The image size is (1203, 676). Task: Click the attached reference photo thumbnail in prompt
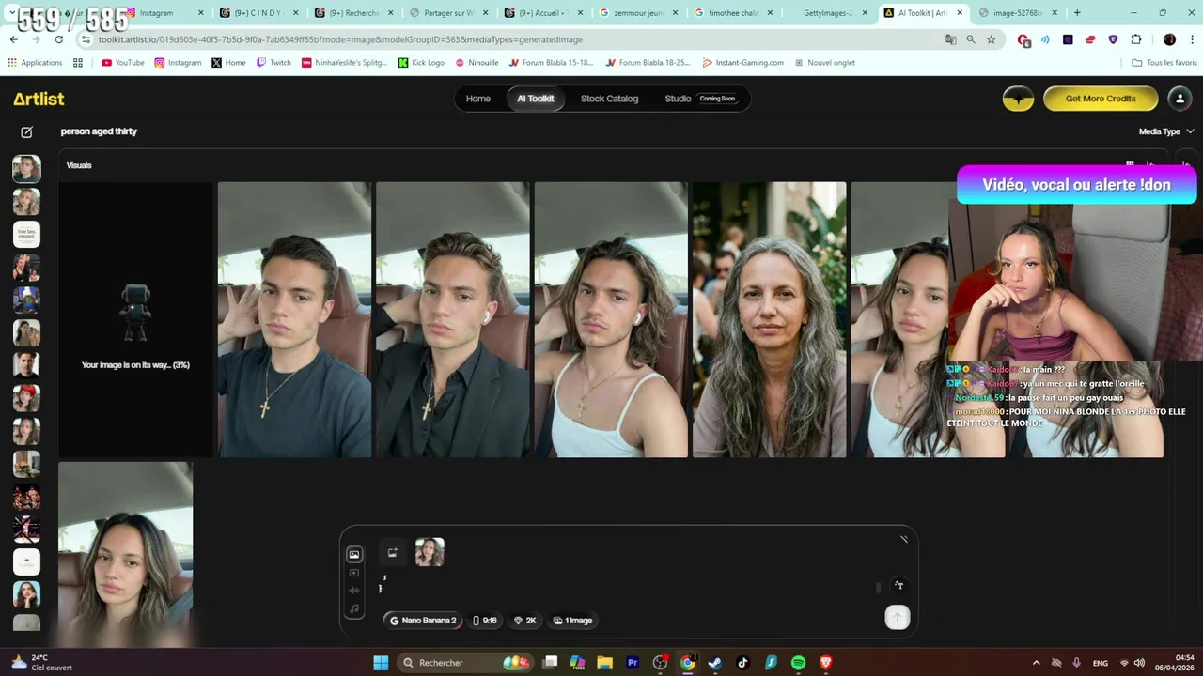tap(430, 552)
